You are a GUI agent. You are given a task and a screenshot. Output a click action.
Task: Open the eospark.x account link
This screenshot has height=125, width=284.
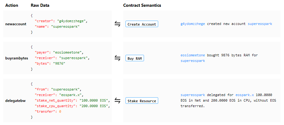(x=245, y=95)
